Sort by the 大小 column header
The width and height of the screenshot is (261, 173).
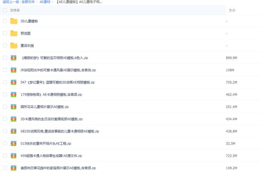tap(232, 10)
